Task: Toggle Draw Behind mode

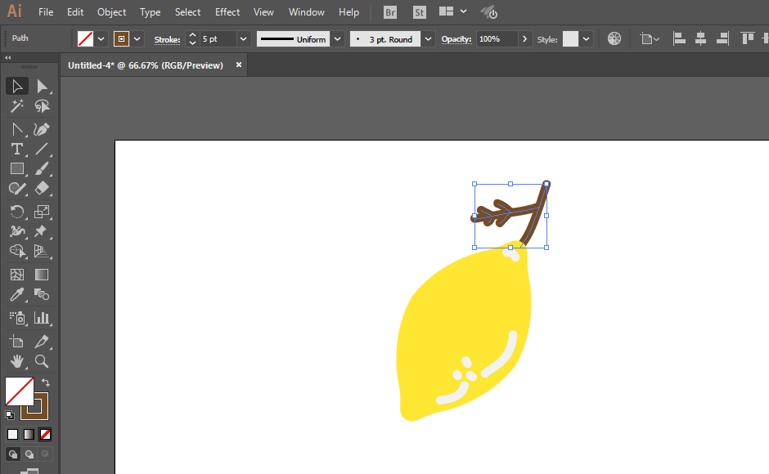Action: click(29, 454)
